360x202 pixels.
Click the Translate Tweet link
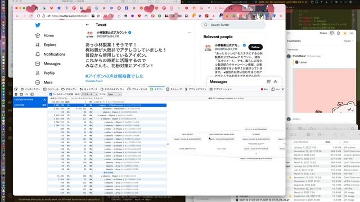[94, 81]
